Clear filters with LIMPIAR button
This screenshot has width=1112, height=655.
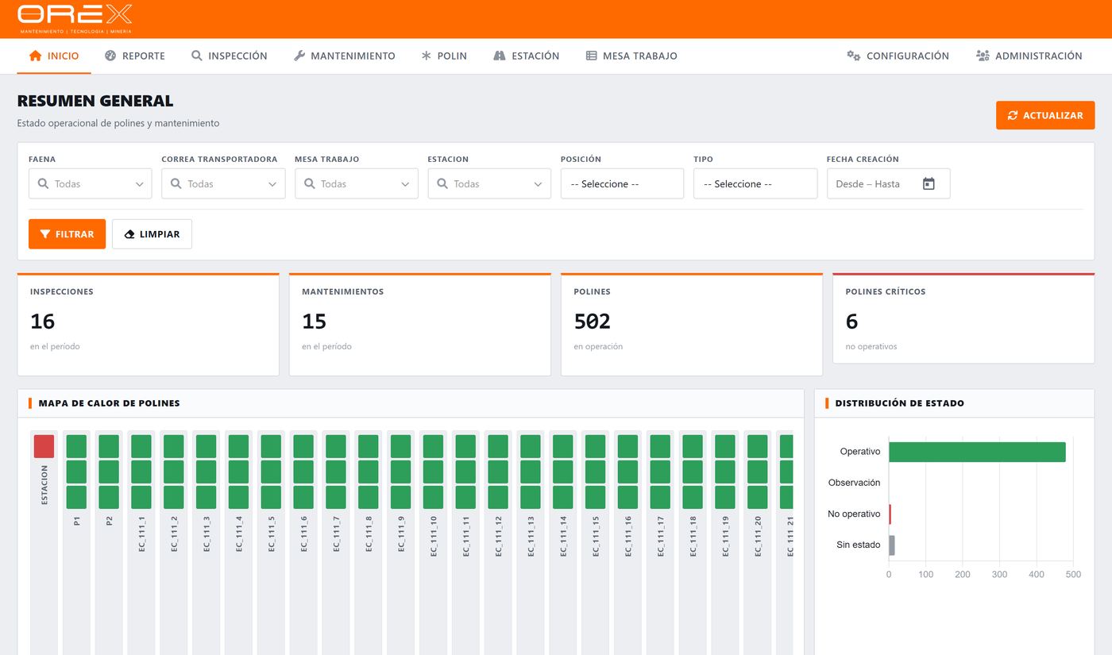(152, 234)
